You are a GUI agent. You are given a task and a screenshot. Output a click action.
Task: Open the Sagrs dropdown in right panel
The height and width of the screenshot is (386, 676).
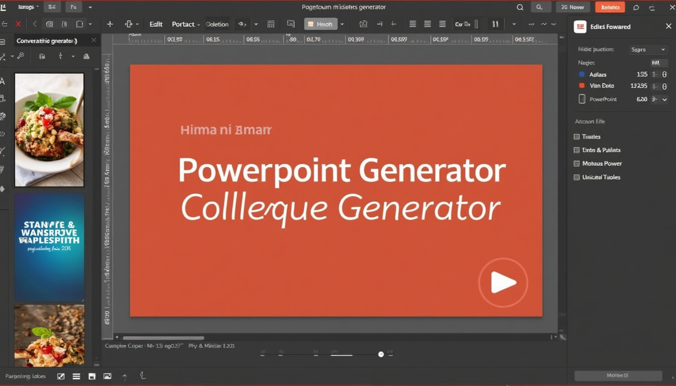click(x=648, y=49)
